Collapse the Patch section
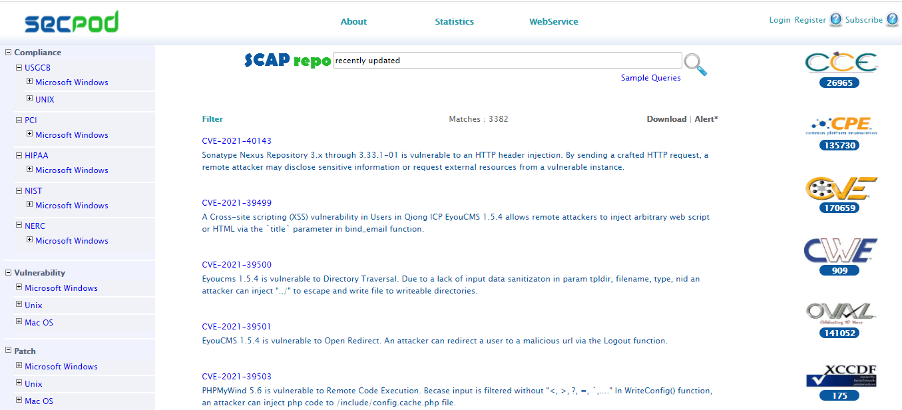This screenshot has width=902, height=410. pyautogui.click(x=8, y=351)
